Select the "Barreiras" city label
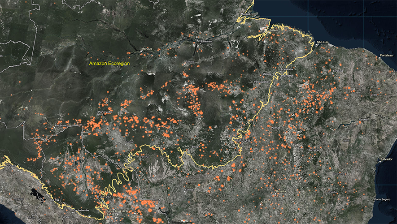This screenshot has width=397, height=224. coord(314,150)
